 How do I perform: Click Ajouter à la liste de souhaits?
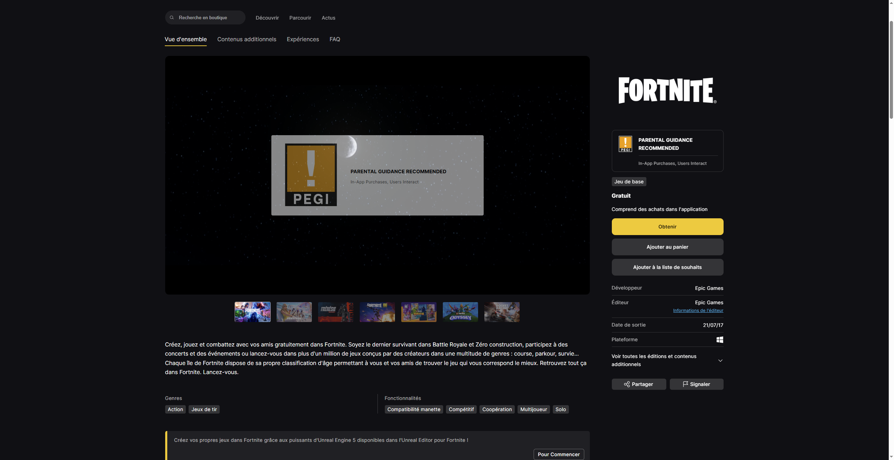[667, 267]
